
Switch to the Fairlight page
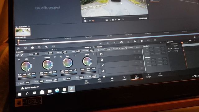149,76
